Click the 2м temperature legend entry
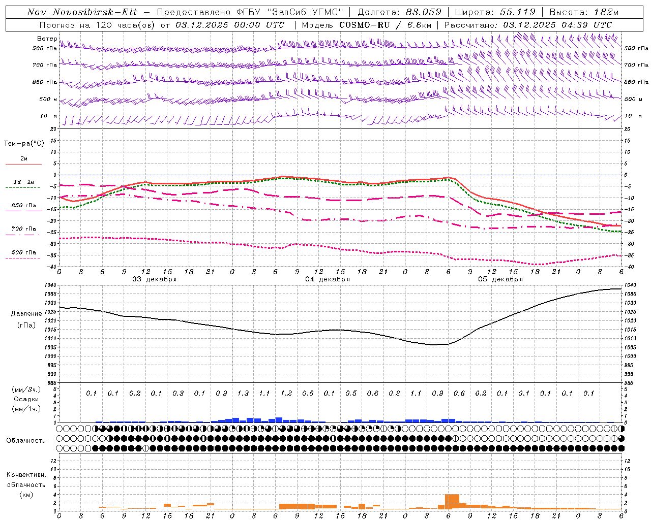 pos(24,158)
